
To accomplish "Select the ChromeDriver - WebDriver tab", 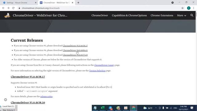I will pyautogui.click(x=57, y=3).
